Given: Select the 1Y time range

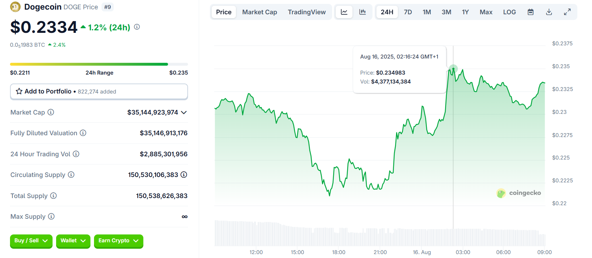Looking at the screenshot, I should click(465, 12).
